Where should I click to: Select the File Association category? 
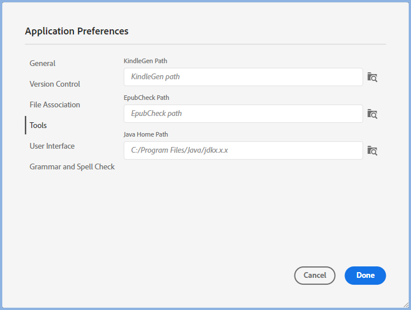(55, 104)
